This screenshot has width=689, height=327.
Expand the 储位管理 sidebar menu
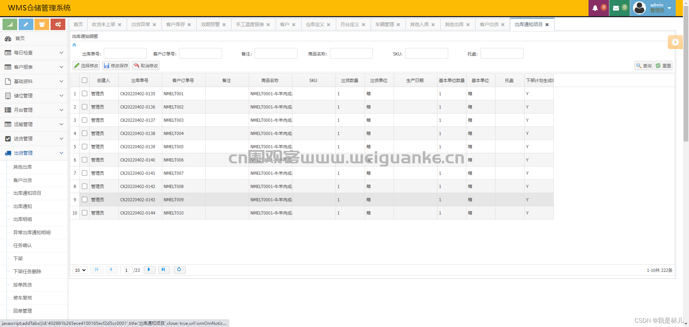pyautogui.click(x=34, y=96)
